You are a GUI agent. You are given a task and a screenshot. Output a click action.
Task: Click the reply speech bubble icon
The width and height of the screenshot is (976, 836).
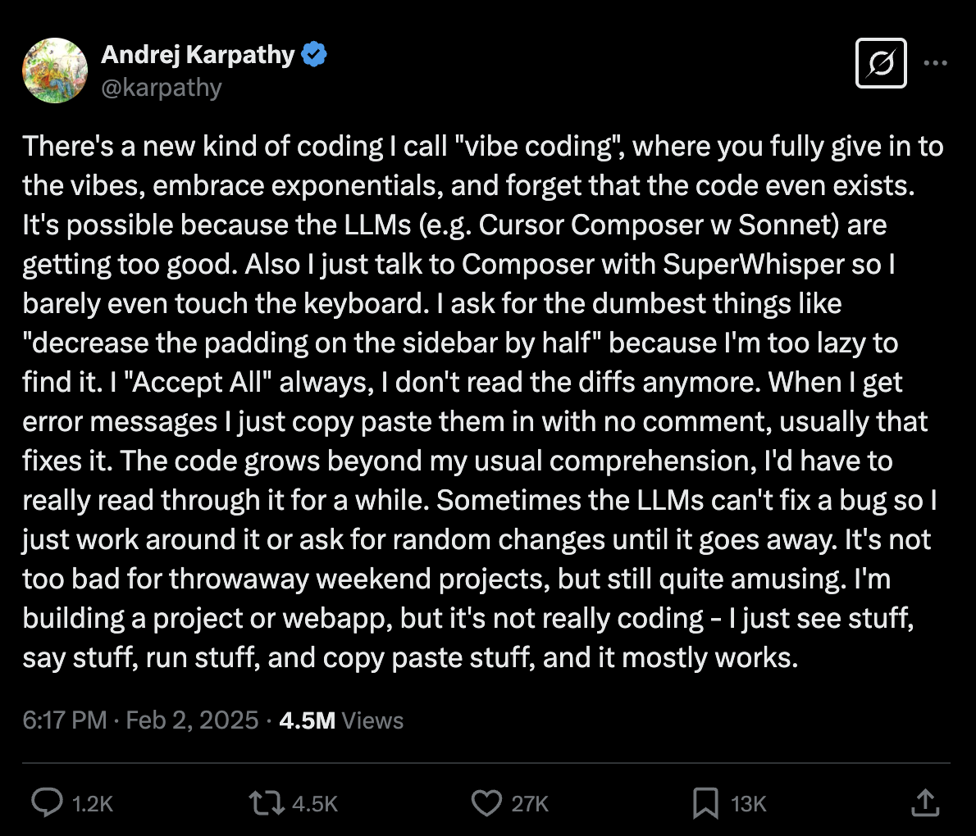click(48, 802)
